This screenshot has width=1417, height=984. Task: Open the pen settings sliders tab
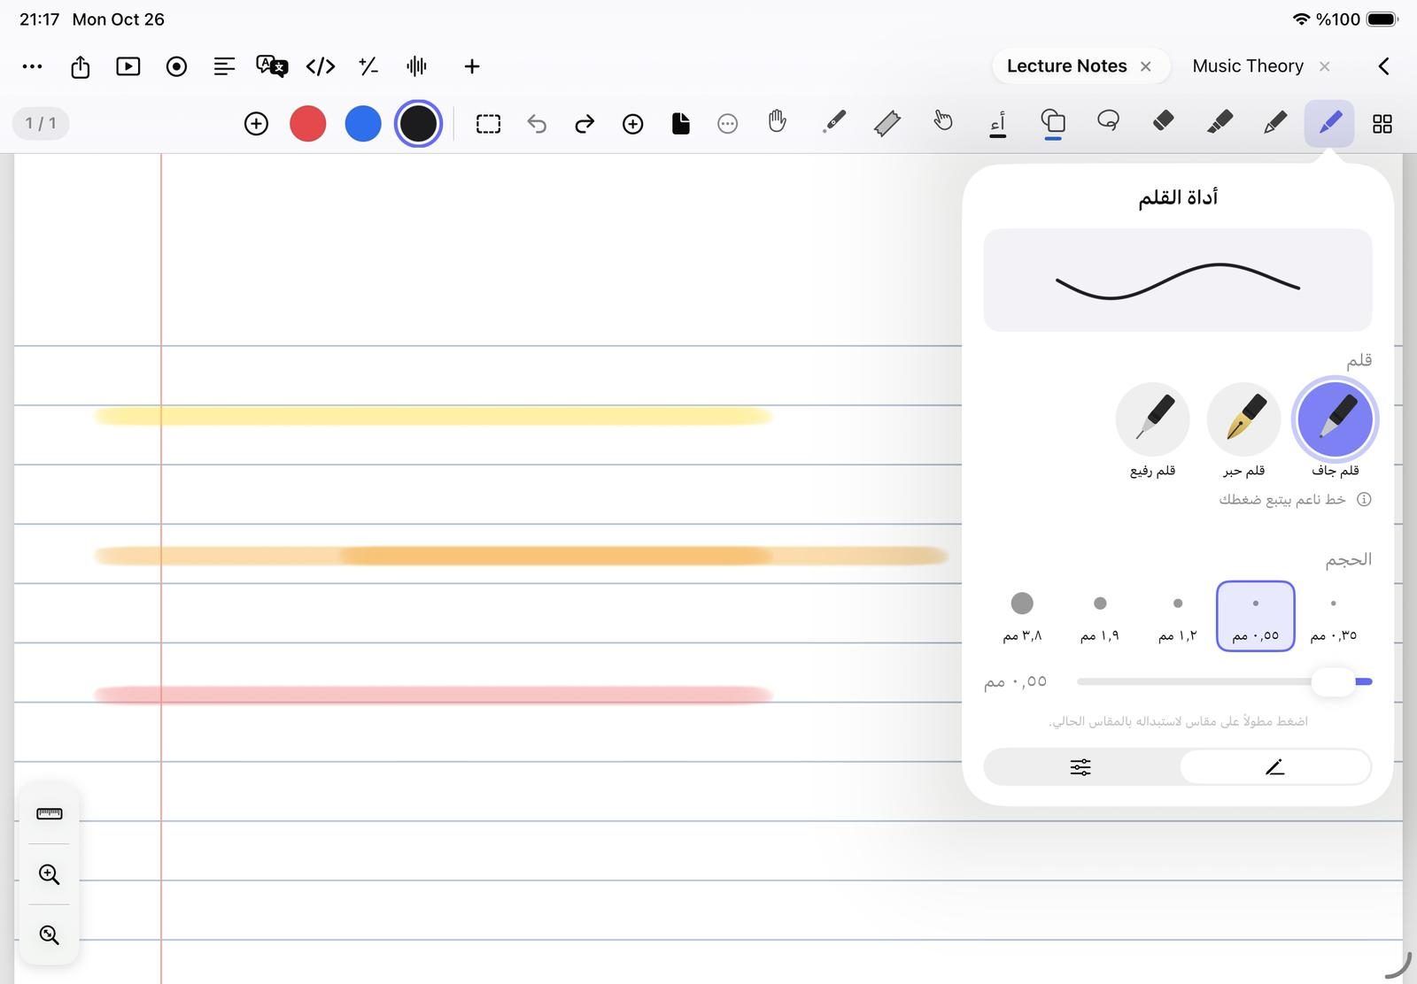[1080, 767]
